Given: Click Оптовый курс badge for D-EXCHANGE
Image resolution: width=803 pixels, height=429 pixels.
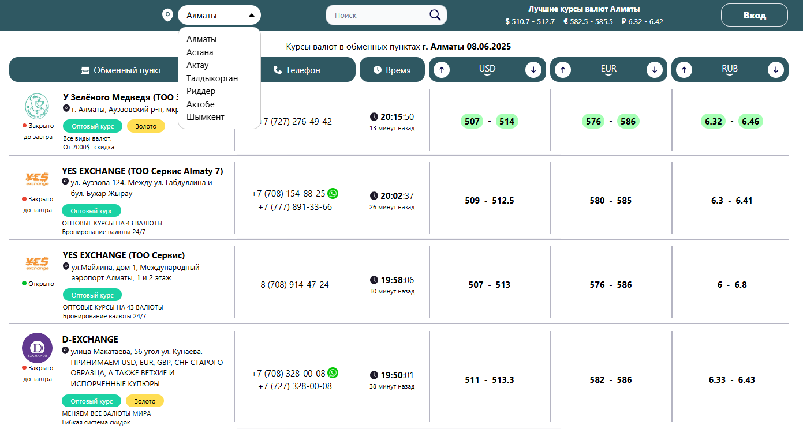Looking at the screenshot, I should pyautogui.click(x=91, y=401).
